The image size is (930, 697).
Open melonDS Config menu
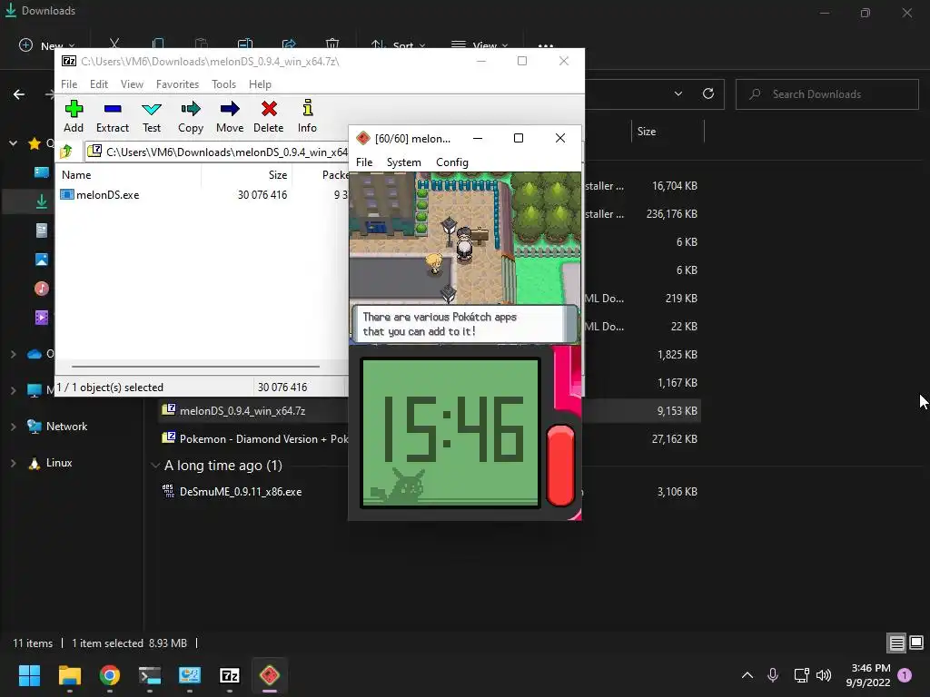[452, 162]
